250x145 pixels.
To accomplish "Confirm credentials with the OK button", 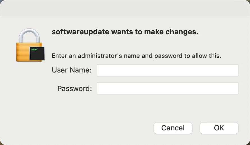I will (x=219, y=128).
